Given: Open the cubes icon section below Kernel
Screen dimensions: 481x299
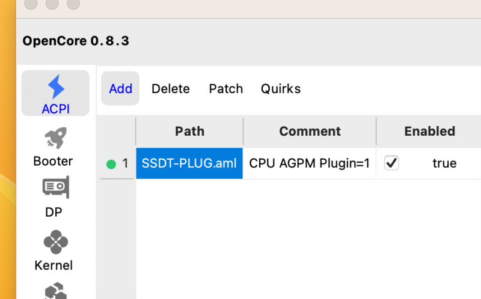Looking at the screenshot, I should point(55,291).
